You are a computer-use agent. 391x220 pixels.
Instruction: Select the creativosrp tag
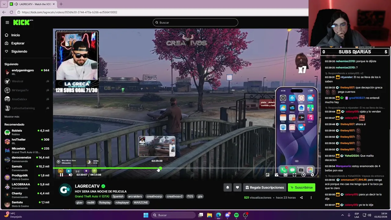154,196
